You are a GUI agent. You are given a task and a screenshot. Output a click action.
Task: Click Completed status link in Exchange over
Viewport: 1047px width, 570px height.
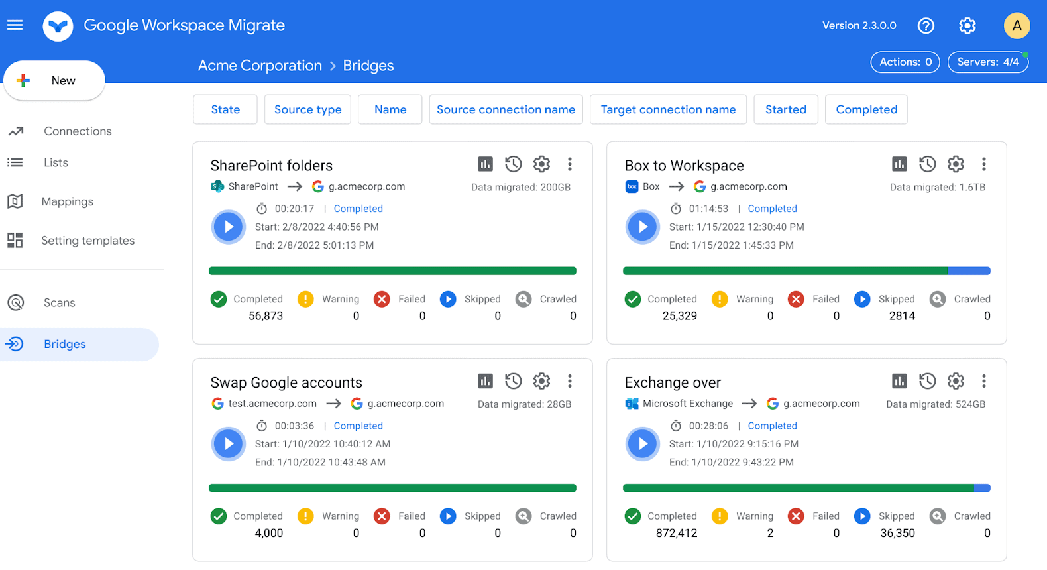[773, 426]
